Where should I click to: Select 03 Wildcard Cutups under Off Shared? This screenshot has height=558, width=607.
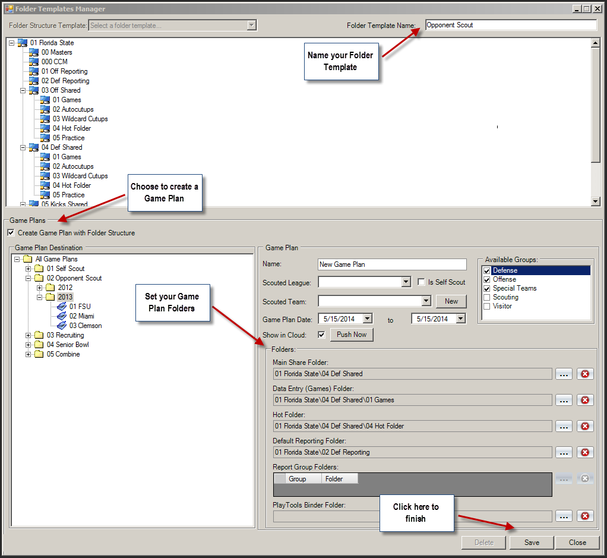pos(80,119)
